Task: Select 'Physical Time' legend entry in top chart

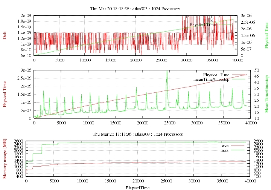Action: click(202, 25)
